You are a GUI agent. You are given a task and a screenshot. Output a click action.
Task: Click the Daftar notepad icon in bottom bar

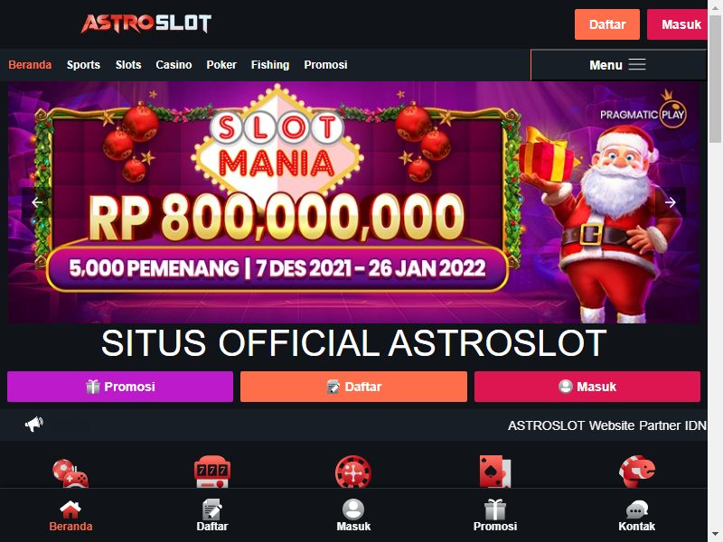coord(212,509)
